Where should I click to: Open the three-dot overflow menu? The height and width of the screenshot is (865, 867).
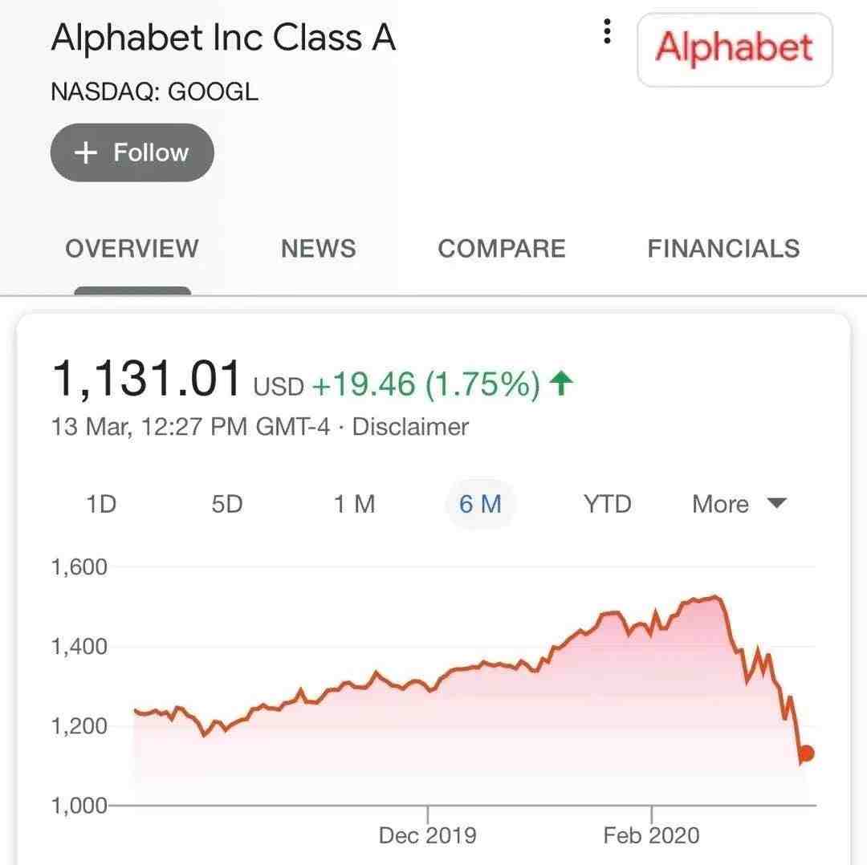coord(607,31)
